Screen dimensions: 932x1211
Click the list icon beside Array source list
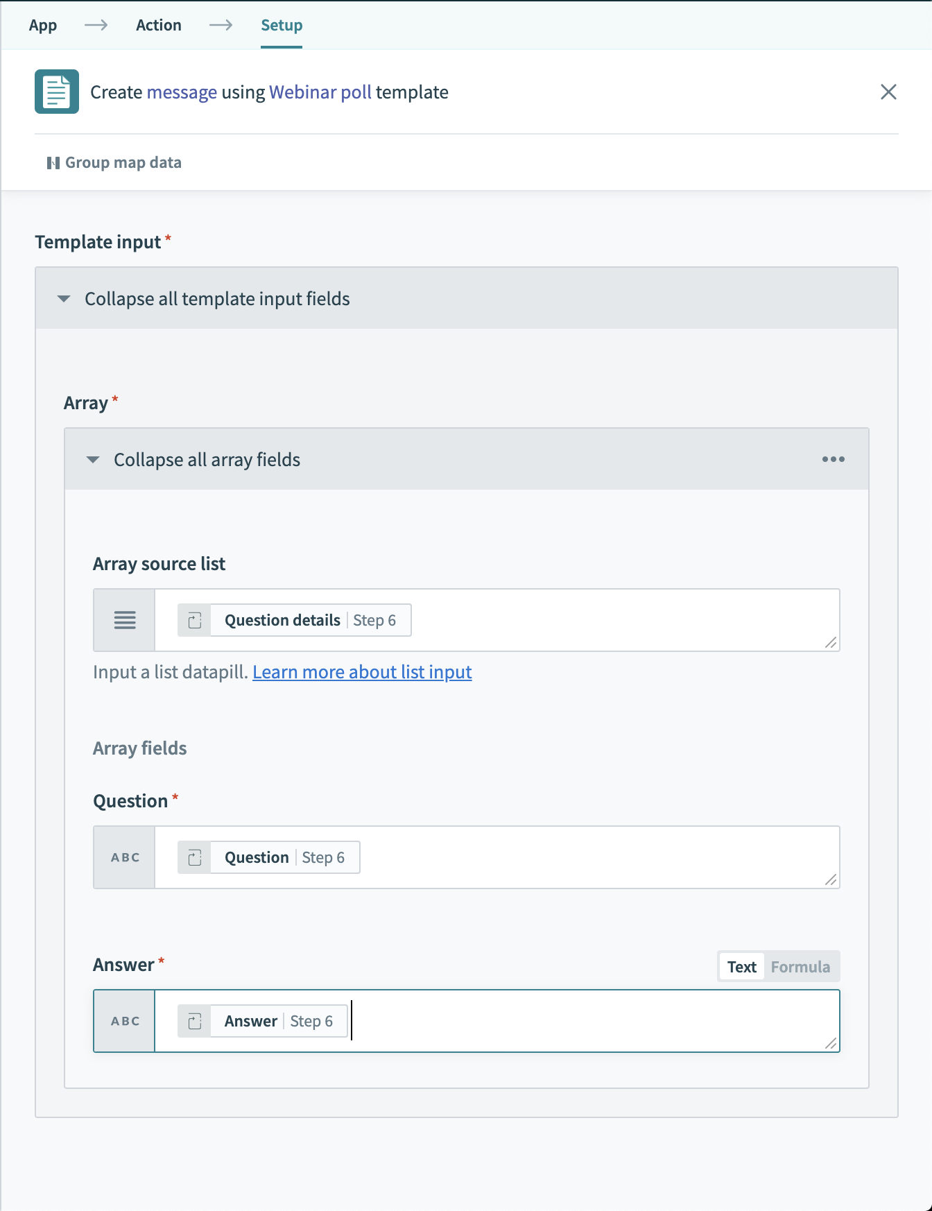125,620
